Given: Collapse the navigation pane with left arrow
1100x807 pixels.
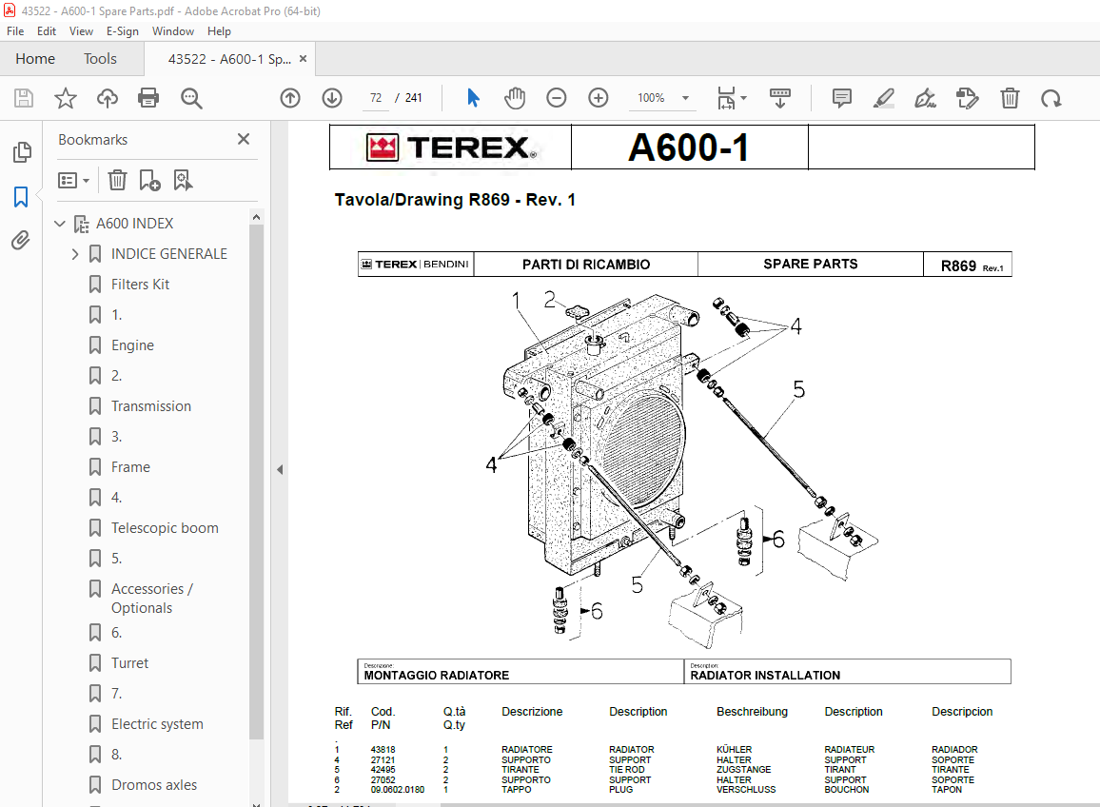Looking at the screenshot, I should [279, 469].
